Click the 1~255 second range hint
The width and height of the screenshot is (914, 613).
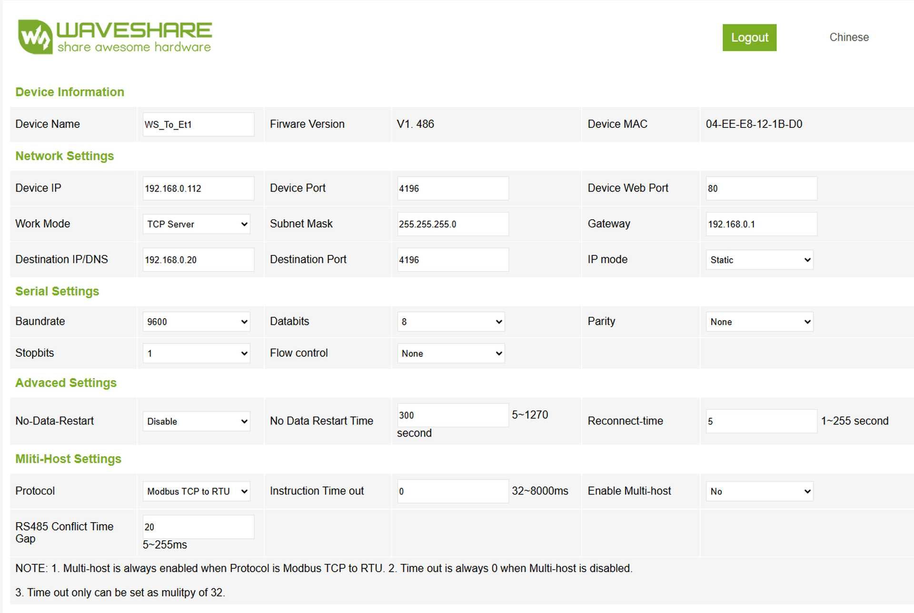click(854, 421)
